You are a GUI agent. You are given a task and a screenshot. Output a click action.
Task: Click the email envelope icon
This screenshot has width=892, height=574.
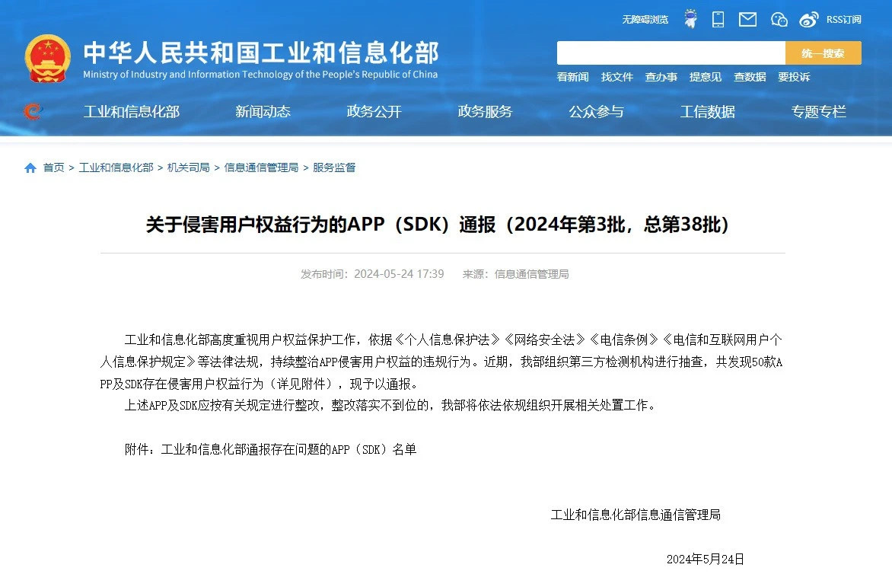click(747, 19)
